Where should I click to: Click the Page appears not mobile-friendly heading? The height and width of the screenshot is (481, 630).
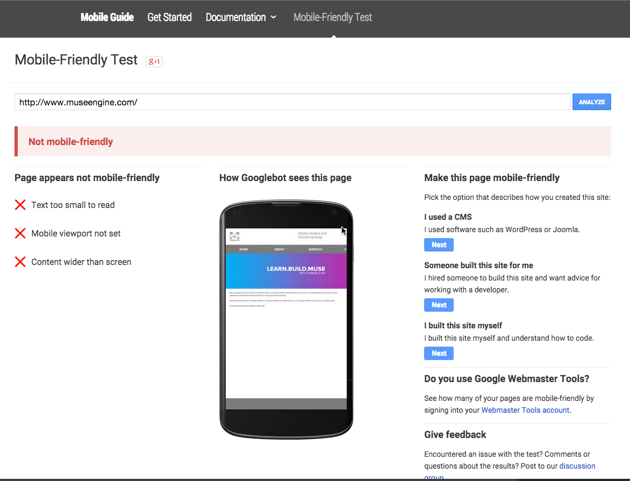87,178
